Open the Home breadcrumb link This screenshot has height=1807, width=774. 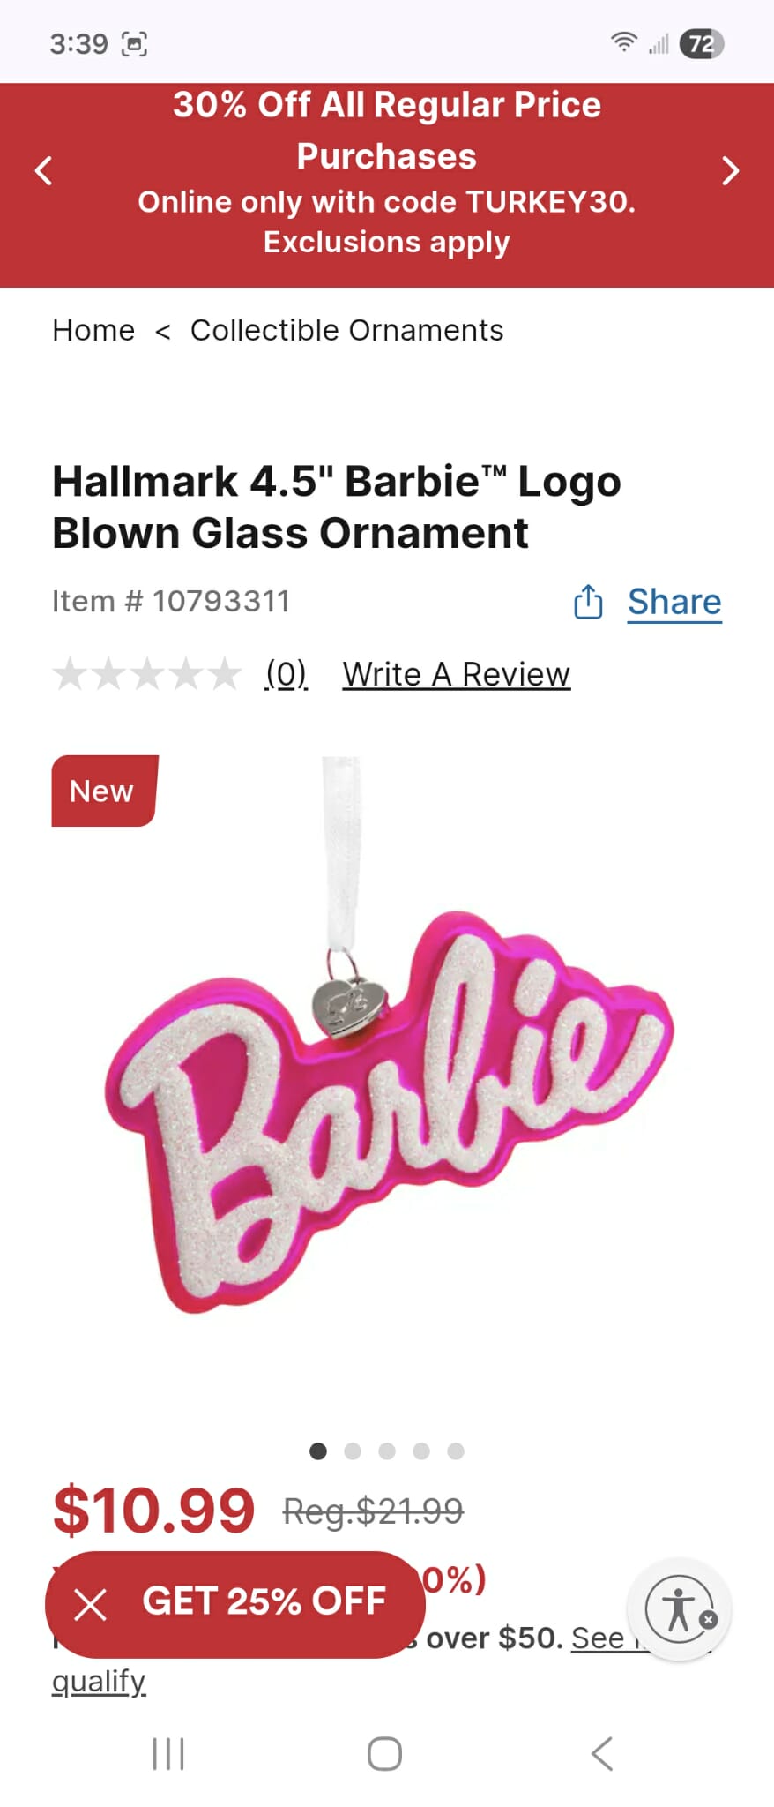tap(93, 330)
